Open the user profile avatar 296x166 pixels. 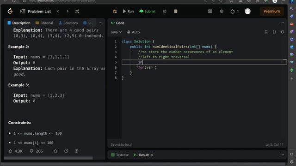pyautogui.click(x=247, y=11)
